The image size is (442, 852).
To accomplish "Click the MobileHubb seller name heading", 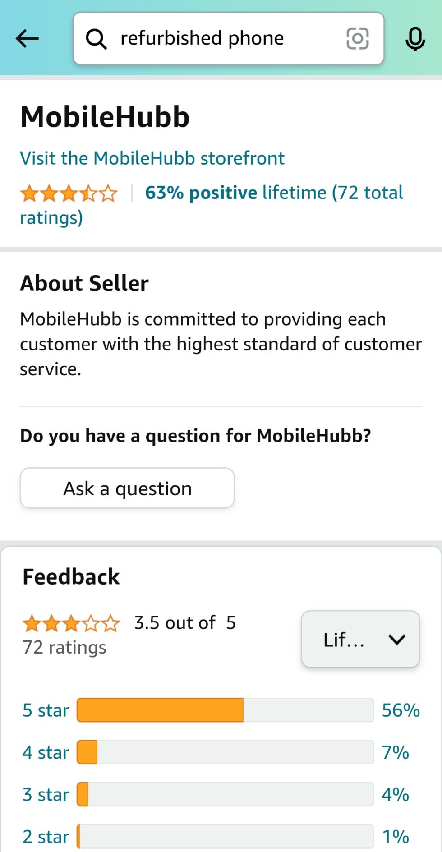I will (105, 117).
